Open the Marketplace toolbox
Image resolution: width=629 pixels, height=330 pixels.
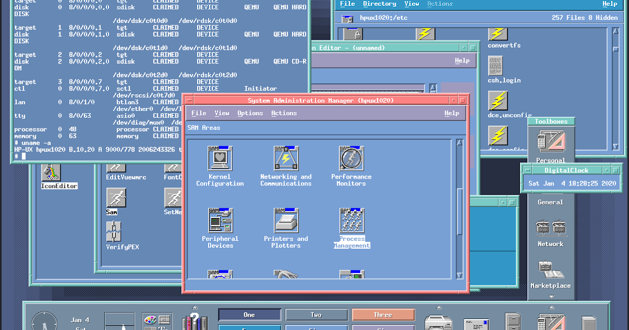pos(551,271)
